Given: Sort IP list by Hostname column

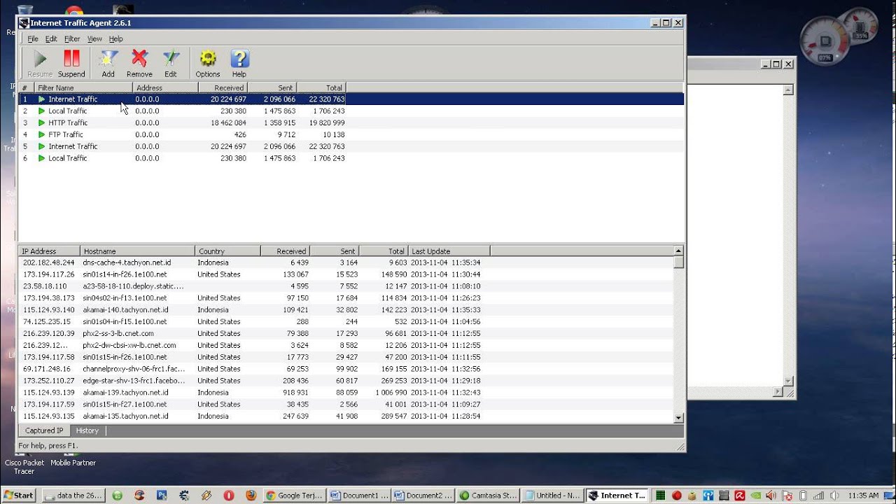Looking at the screenshot, I should pos(137,251).
